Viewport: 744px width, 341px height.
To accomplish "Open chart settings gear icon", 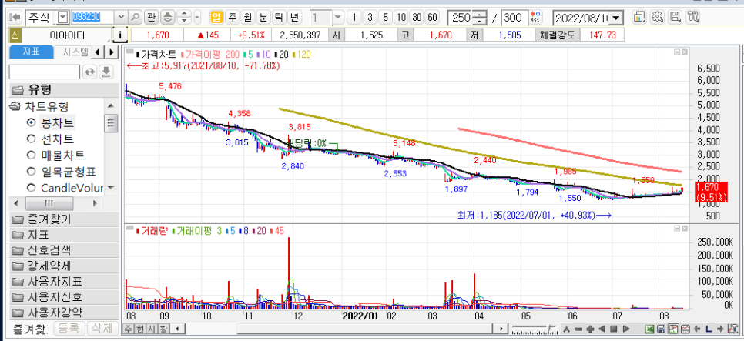I will [657, 18].
